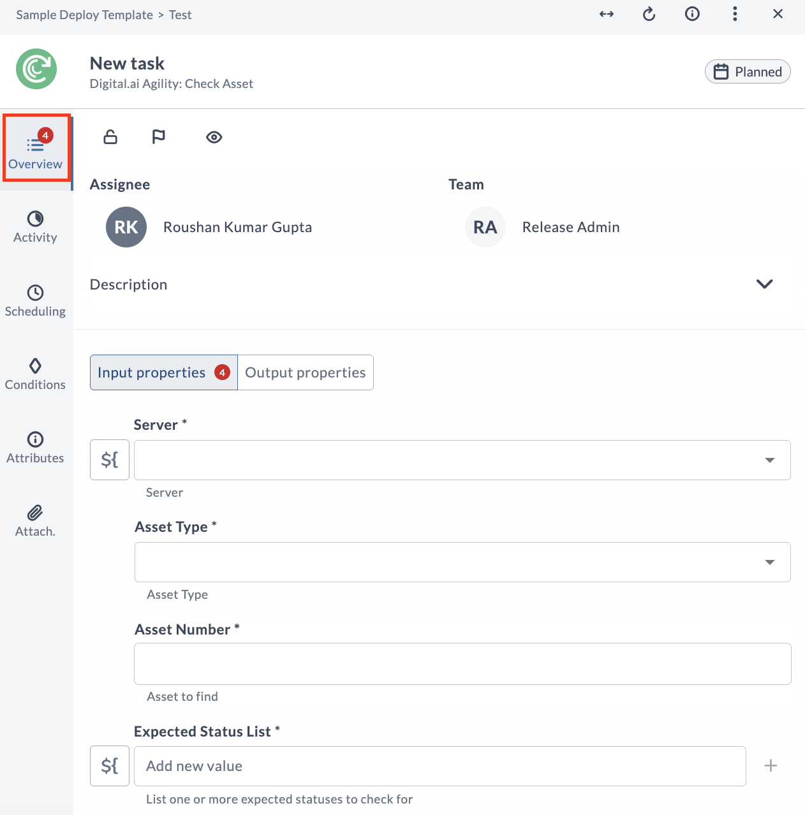Go to the Conditions sidebar tab
805x815 pixels.
[x=36, y=375]
